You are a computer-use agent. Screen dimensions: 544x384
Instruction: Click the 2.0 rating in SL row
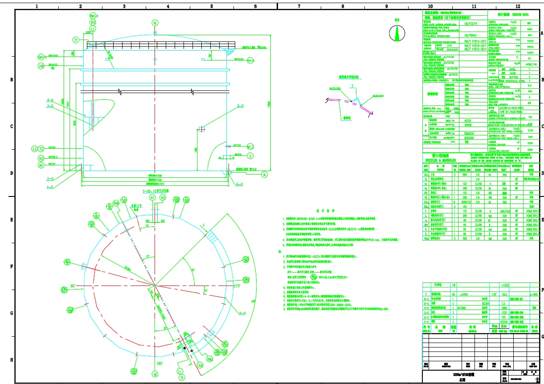click(x=478, y=179)
